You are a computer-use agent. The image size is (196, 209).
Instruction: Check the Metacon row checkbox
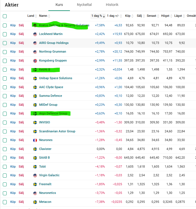[5, 202]
